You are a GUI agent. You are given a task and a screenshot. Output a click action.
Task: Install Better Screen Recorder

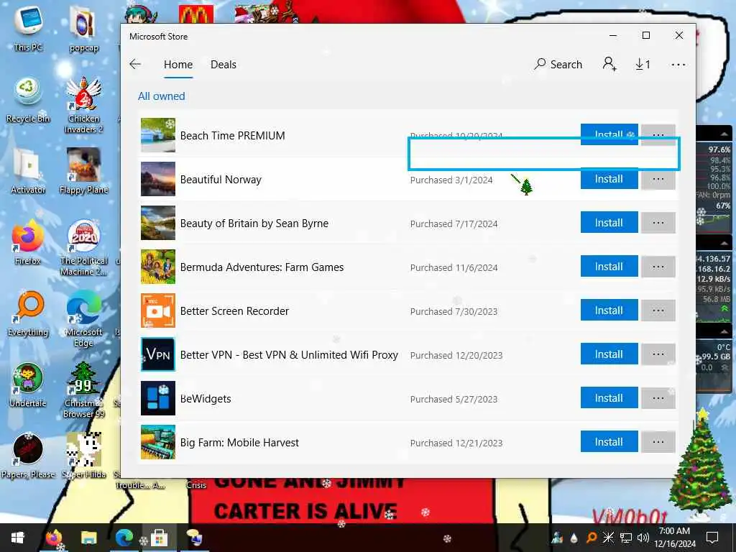[609, 310]
